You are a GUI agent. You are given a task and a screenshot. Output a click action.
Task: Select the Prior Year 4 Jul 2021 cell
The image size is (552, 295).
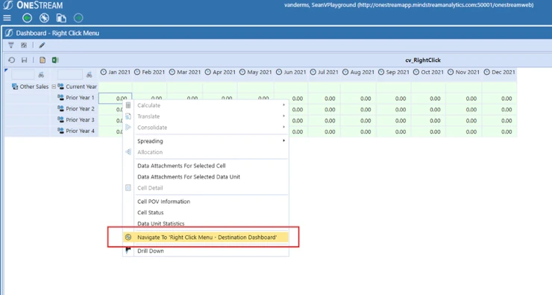coord(324,131)
